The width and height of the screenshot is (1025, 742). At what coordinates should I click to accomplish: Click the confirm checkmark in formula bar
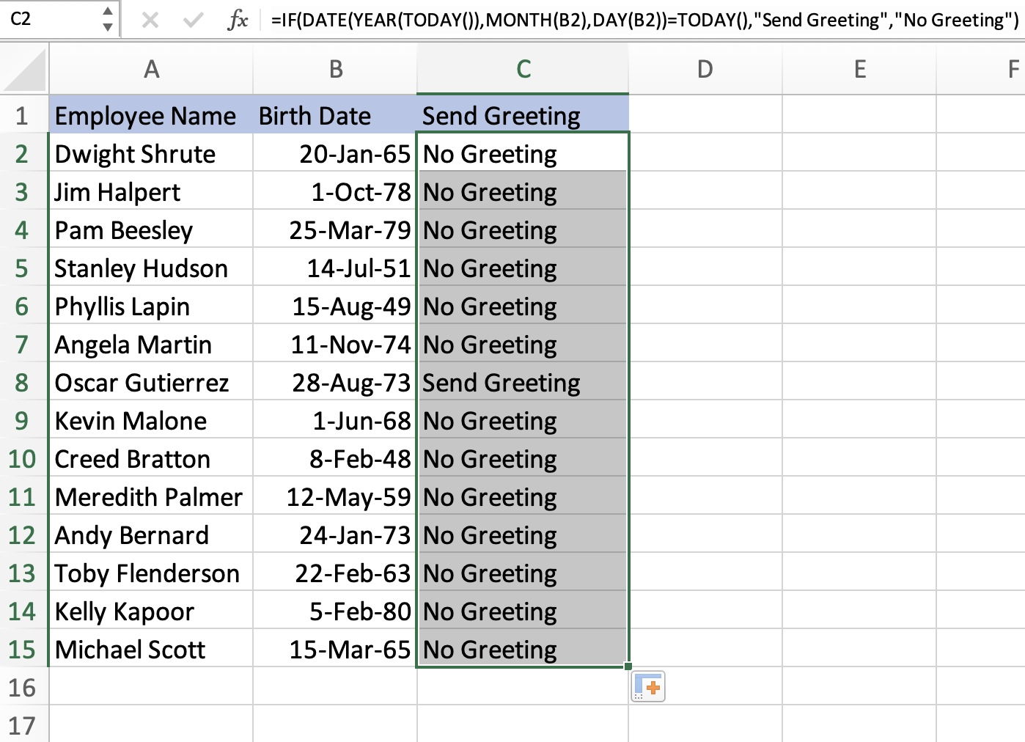(x=194, y=20)
